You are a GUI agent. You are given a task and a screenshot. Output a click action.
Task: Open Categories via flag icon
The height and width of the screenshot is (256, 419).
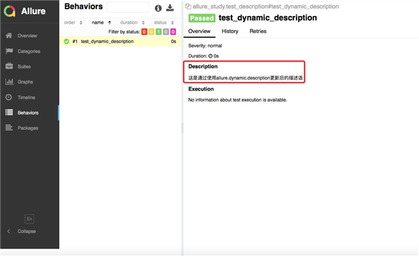click(9, 51)
